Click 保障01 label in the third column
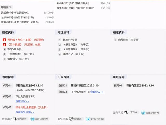 (x=118, y=85)
